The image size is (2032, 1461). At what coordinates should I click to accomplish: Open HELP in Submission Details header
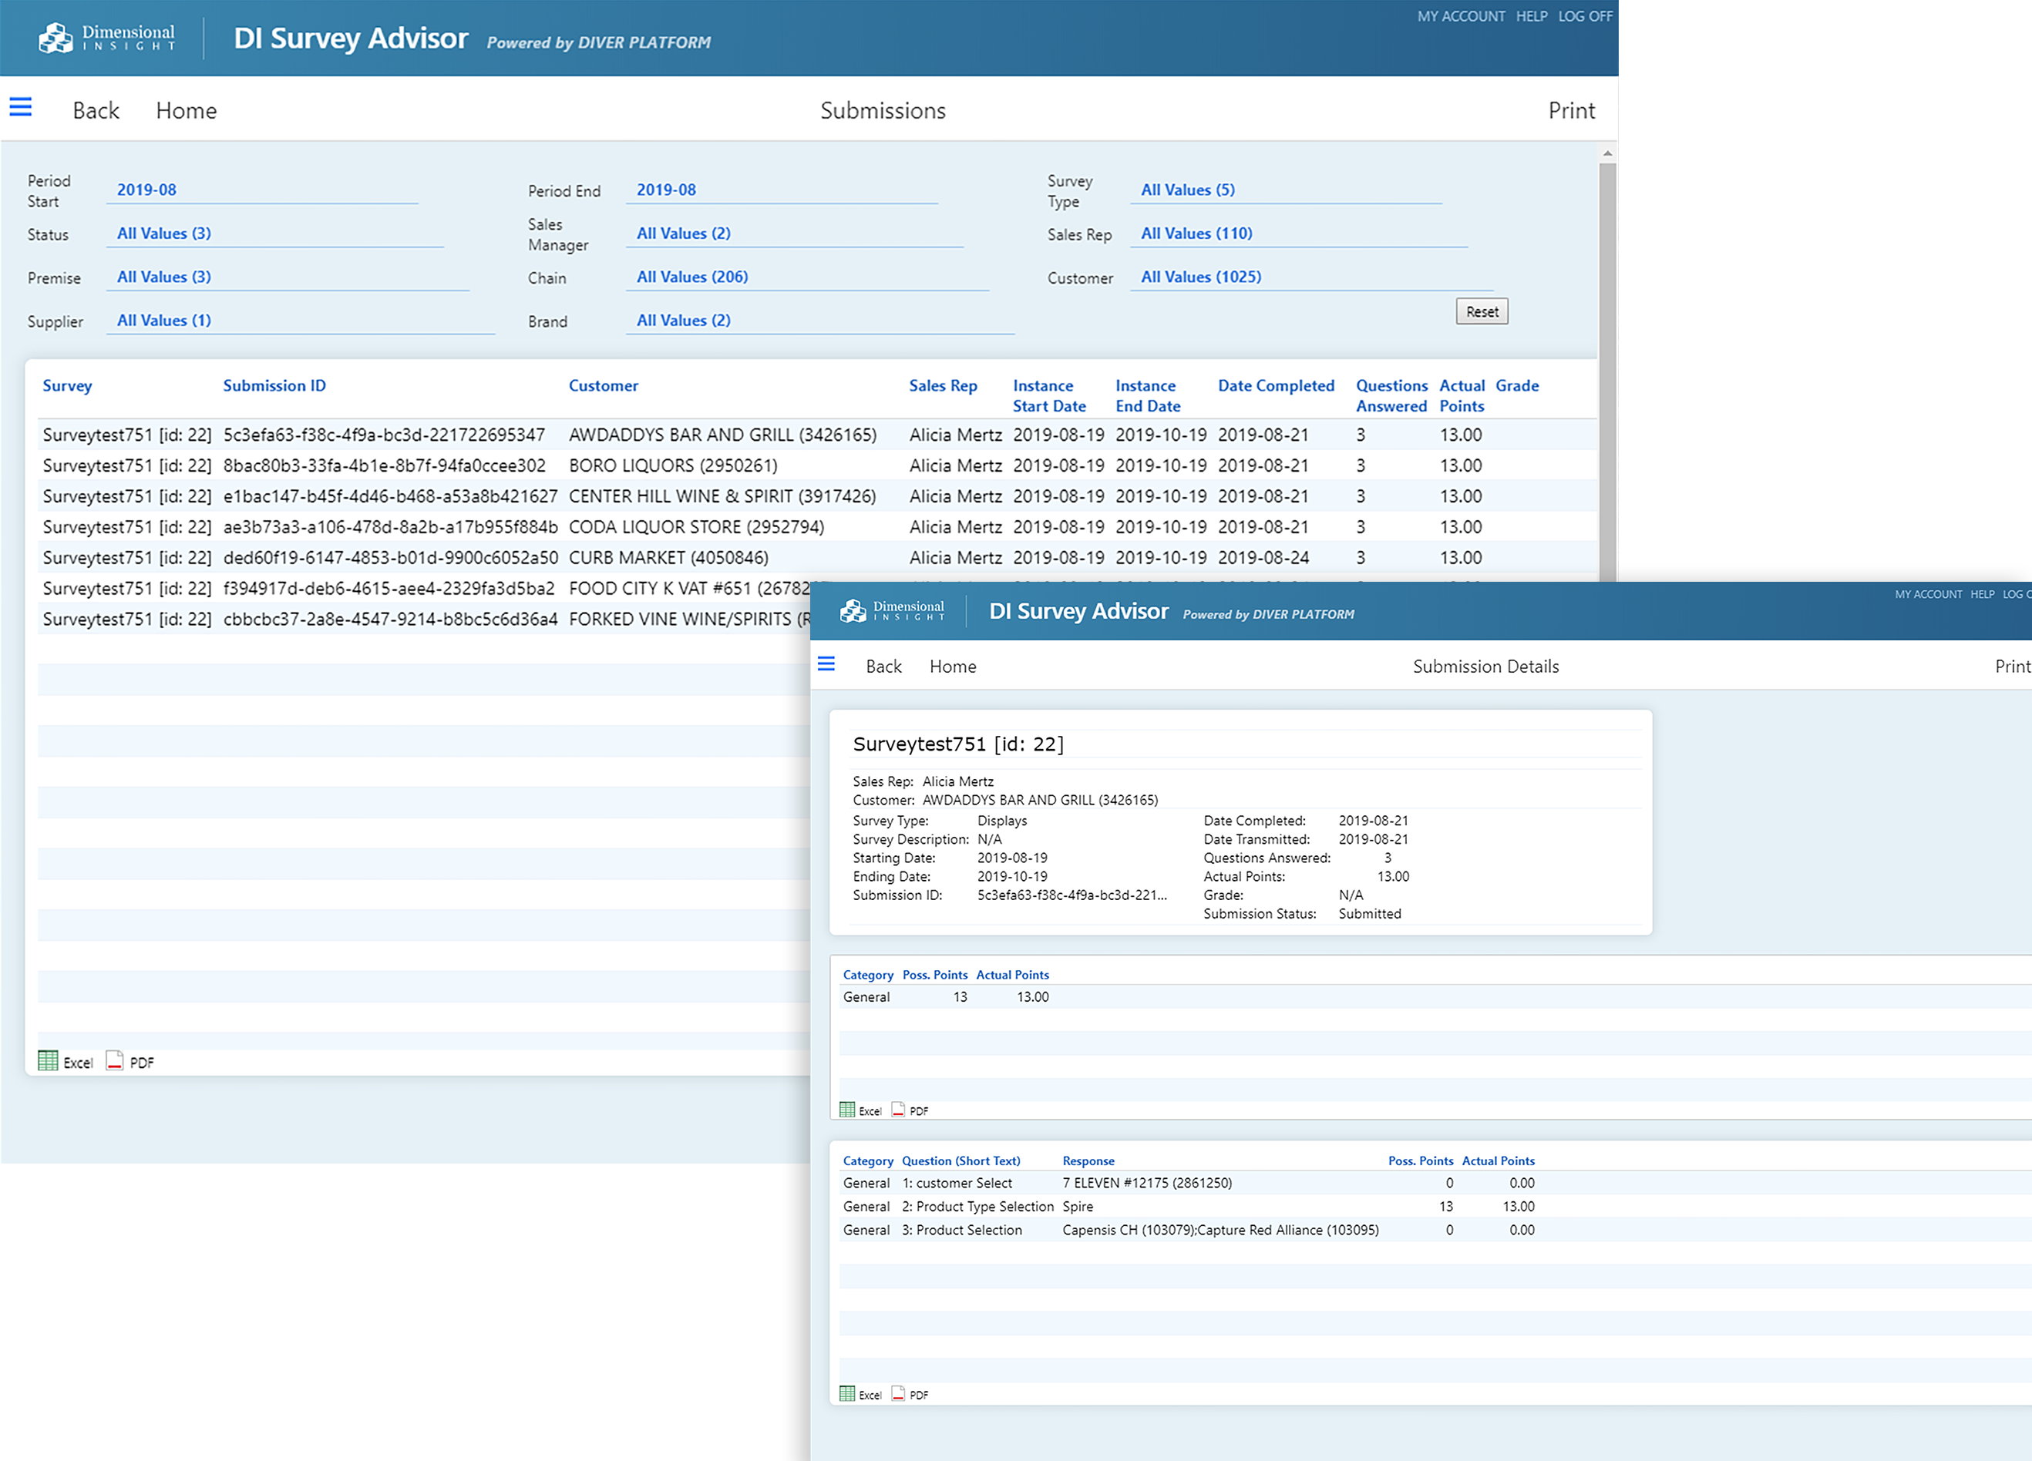tap(1982, 594)
